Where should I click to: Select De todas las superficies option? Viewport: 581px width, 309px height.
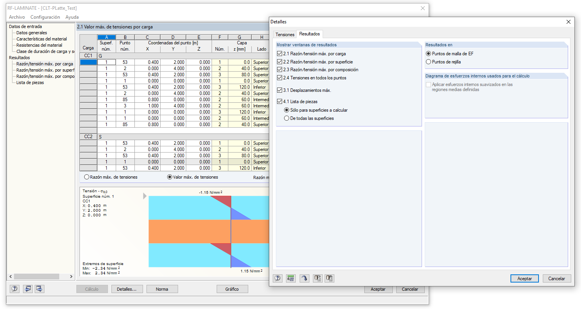pyautogui.click(x=287, y=118)
